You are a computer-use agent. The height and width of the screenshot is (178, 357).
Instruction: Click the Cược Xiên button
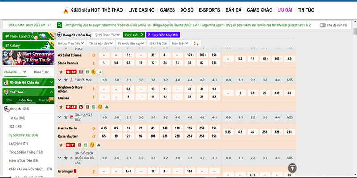134,34
